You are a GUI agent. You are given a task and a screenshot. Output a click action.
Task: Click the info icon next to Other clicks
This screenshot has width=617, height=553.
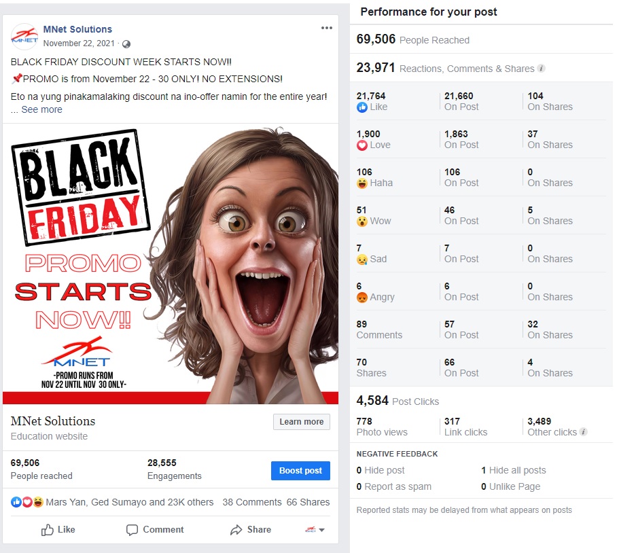[x=584, y=432]
